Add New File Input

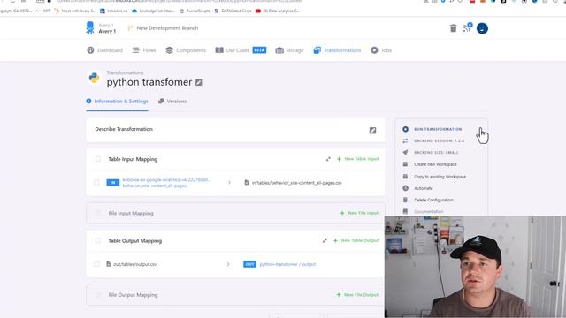pyautogui.click(x=359, y=213)
